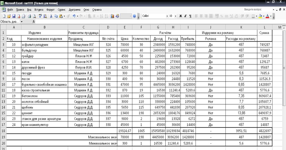Open Excel Help question mark icon
This screenshot has width=286, height=150.
(x=134, y=16)
